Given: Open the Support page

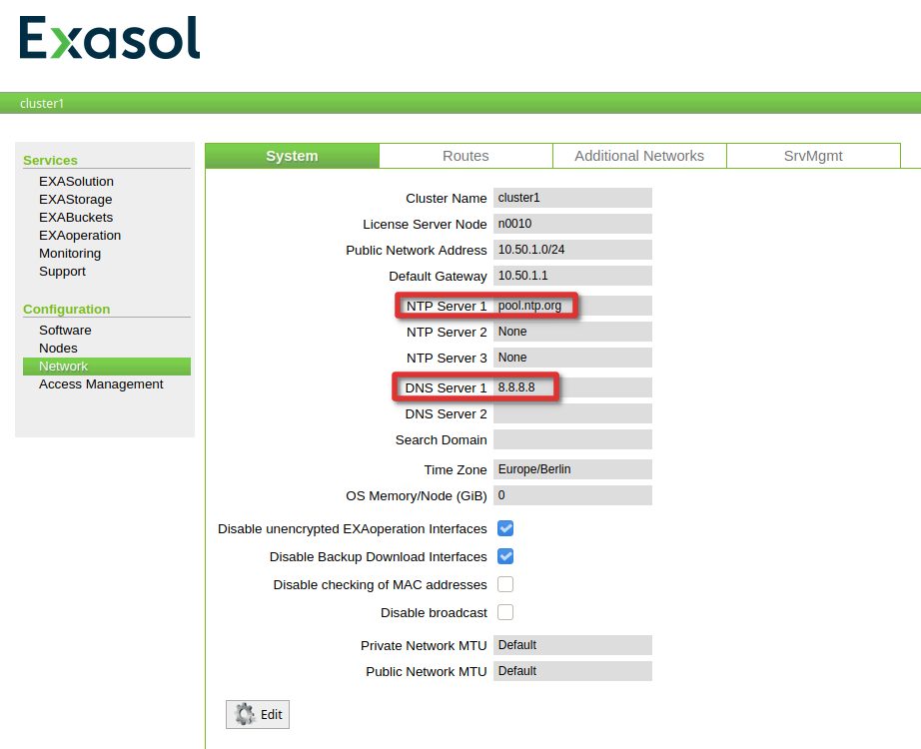Looking at the screenshot, I should [x=62, y=272].
